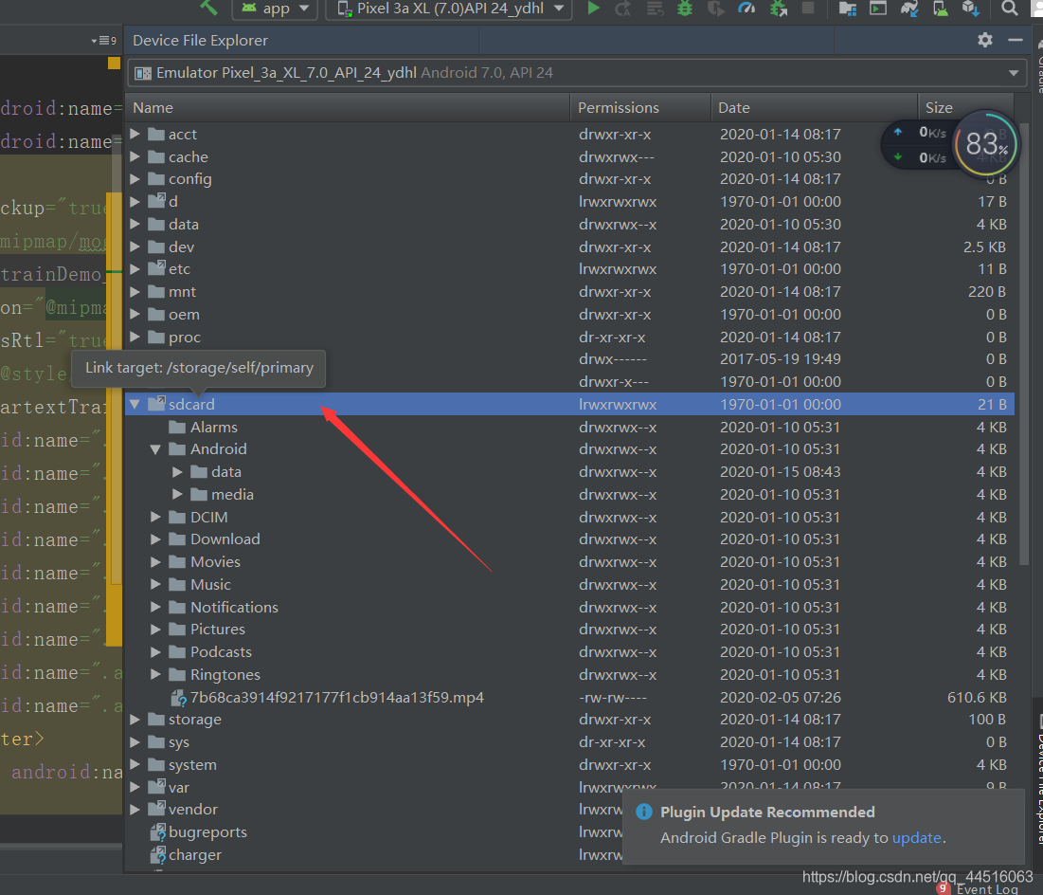The image size is (1043, 895).
Task: Open Device File Explorer gear settings
Action: 985,40
